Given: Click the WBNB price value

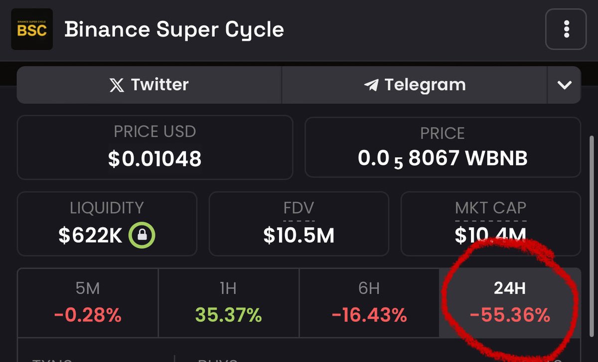Looking at the screenshot, I should (x=443, y=158).
